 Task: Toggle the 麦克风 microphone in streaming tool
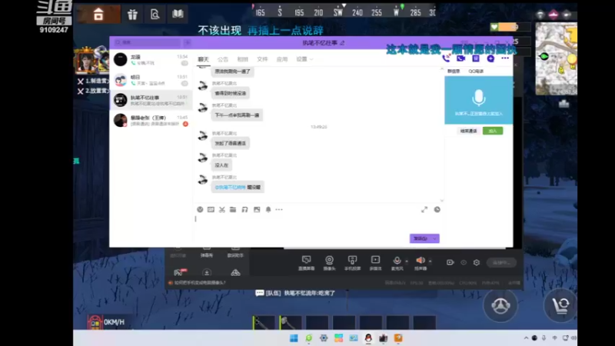(397, 262)
